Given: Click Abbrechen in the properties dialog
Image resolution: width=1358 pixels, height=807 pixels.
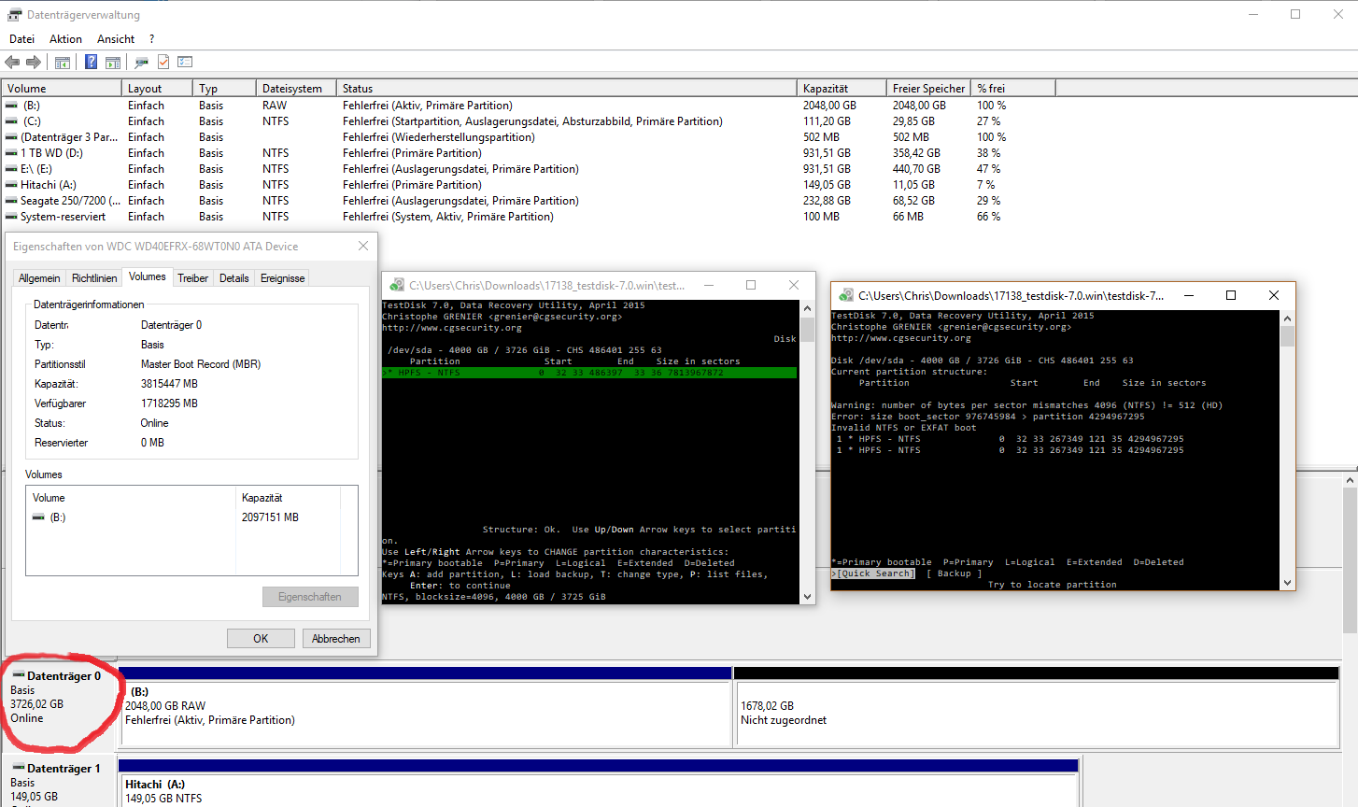Looking at the screenshot, I should tap(336, 639).
